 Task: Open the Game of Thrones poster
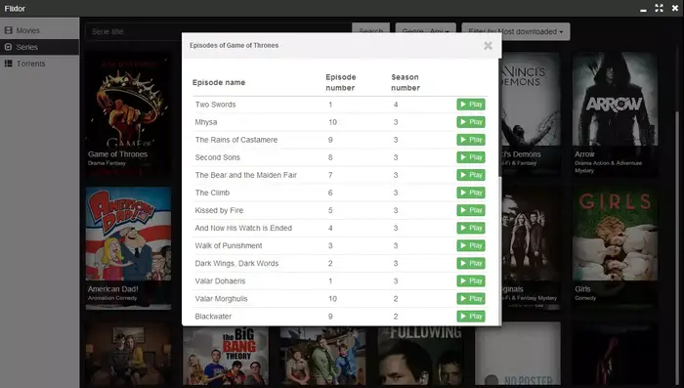point(128,114)
